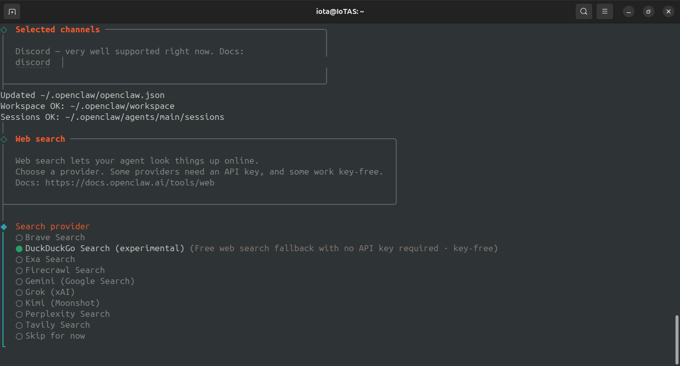Open the docs.openclaw.ai/tools/web link
The image size is (680, 366).
pyautogui.click(x=130, y=183)
